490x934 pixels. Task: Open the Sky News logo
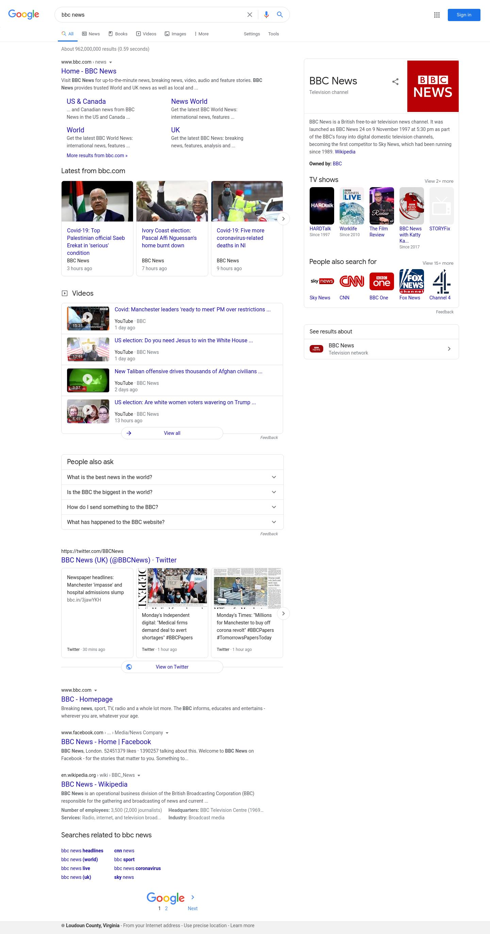[321, 281]
